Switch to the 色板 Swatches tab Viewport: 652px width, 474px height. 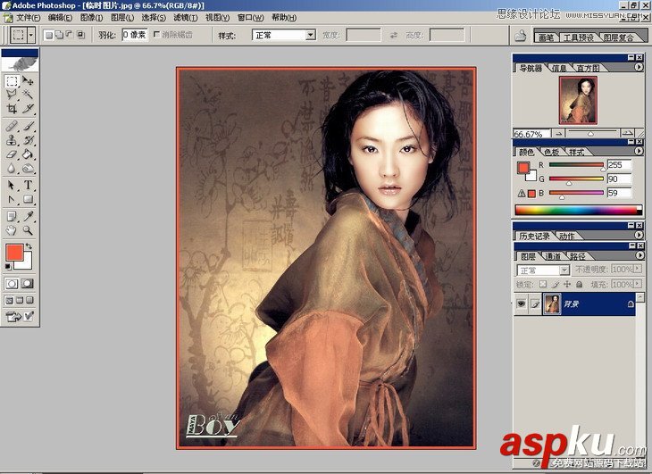pyautogui.click(x=551, y=152)
